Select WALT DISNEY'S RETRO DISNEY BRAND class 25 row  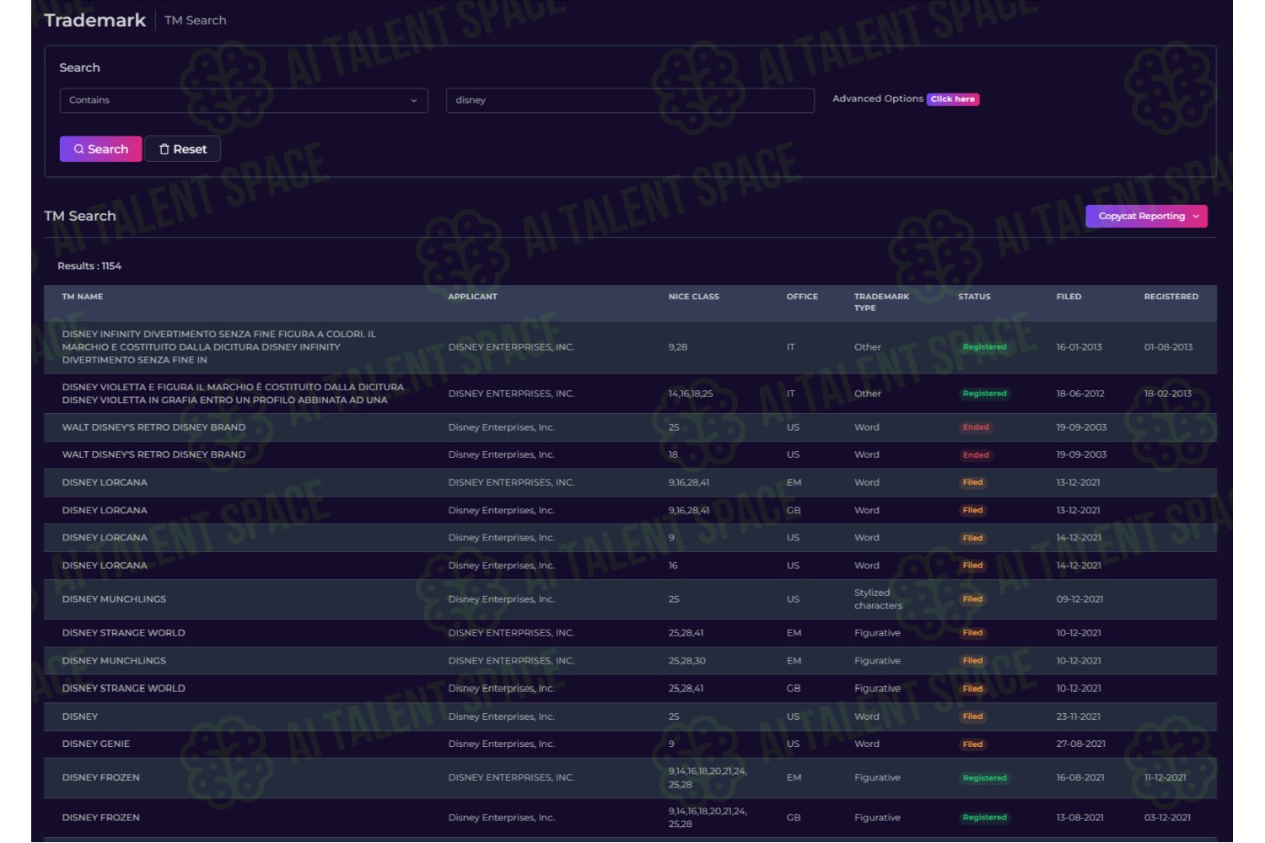pos(630,427)
